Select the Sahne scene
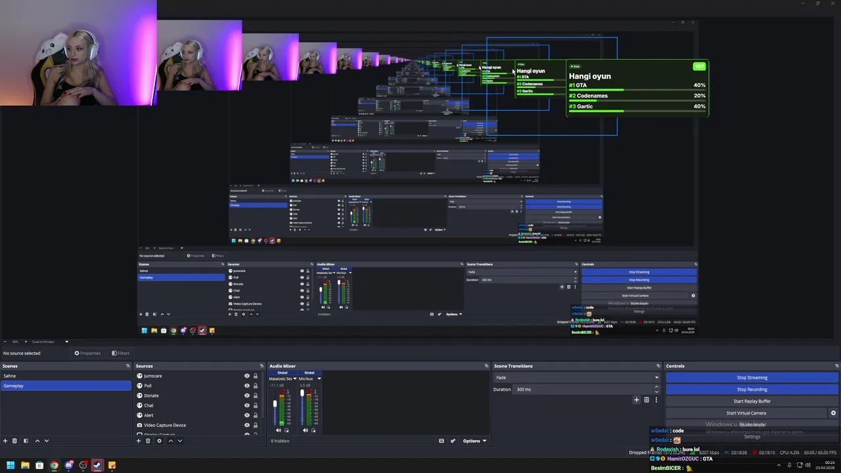The width and height of the screenshot is (841, 473). [x=66, y=376]
